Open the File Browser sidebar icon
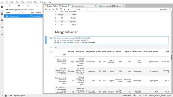 [x=2, y=7]
